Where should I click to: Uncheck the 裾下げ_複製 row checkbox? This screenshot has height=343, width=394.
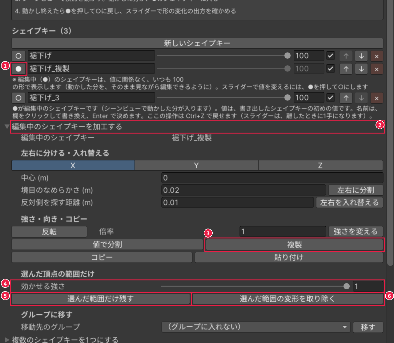331,69
